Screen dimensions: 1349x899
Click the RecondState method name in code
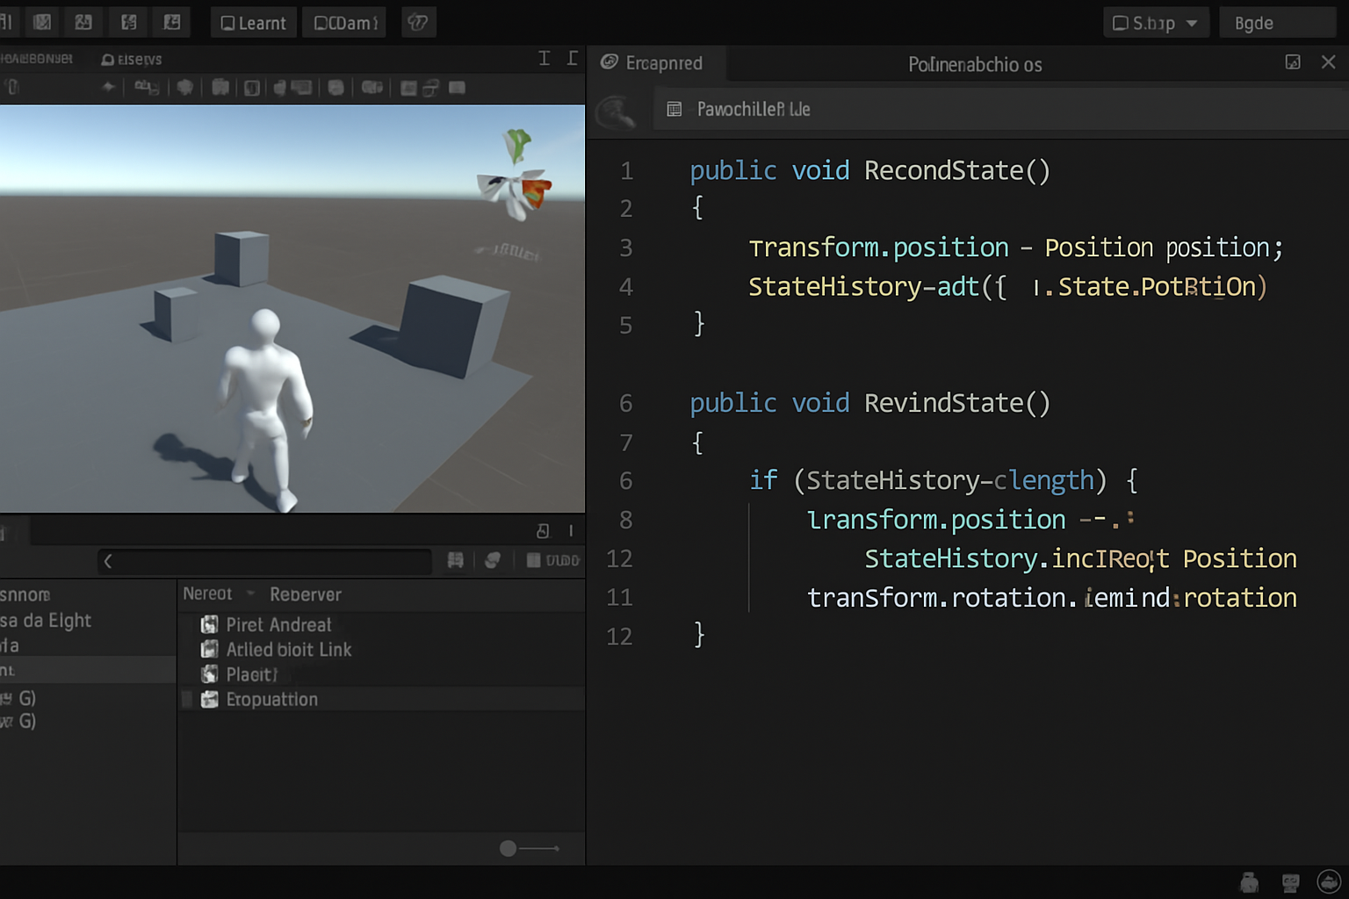944,170
